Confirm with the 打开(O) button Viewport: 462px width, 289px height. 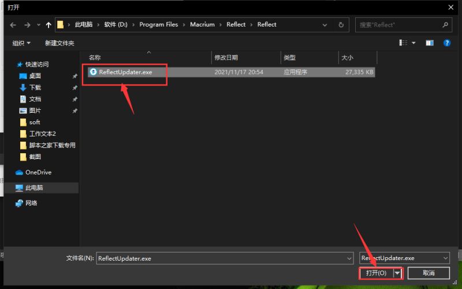point(377,273)
